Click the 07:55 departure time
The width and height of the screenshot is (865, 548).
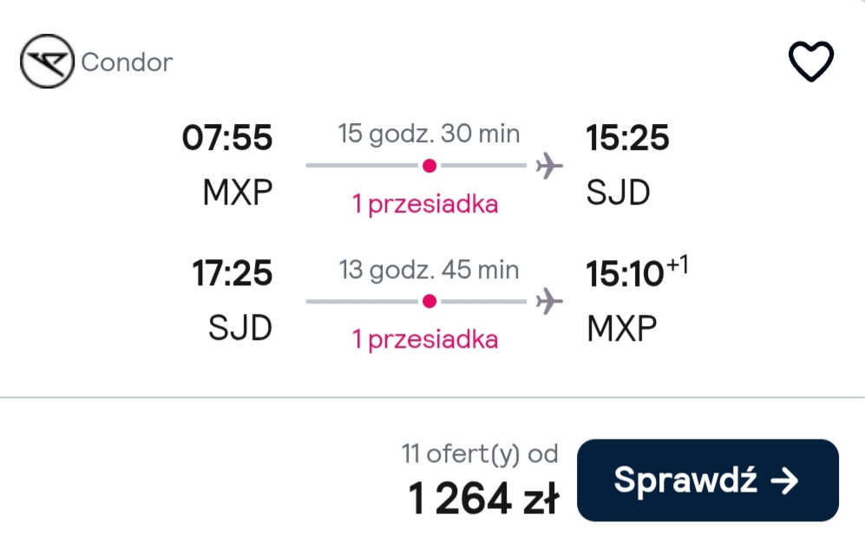[x=227, y=137]
